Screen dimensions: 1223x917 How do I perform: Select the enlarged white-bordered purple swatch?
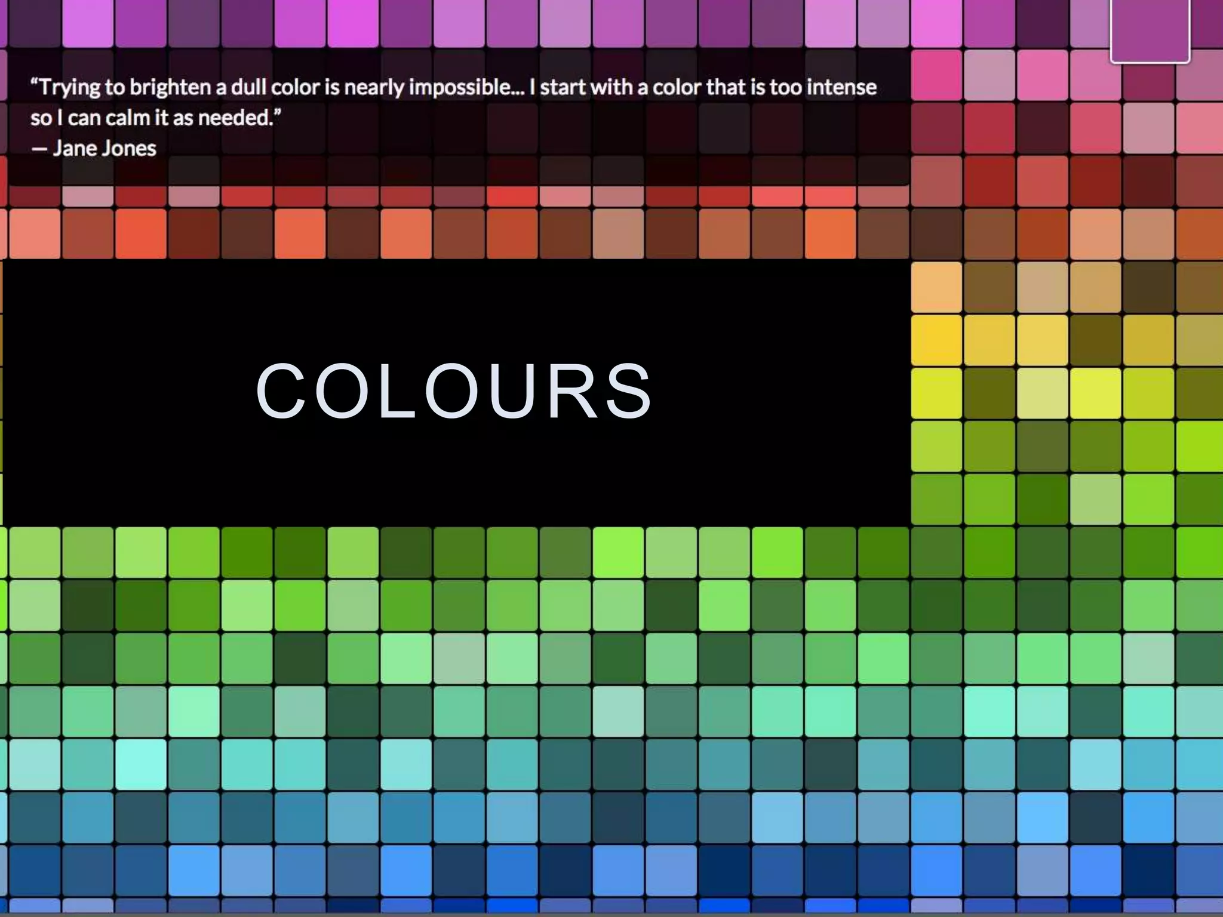pos(1150,31)
